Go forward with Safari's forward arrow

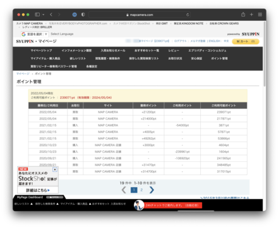click(59, 14)
